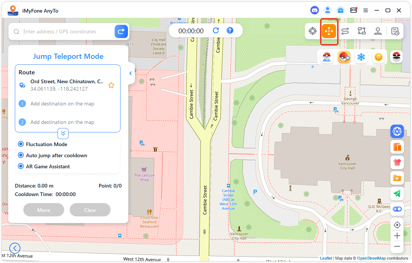Disable Auto jump after cooldown
The height and width of the screenshot is (263, 412).
coord(21,155)
